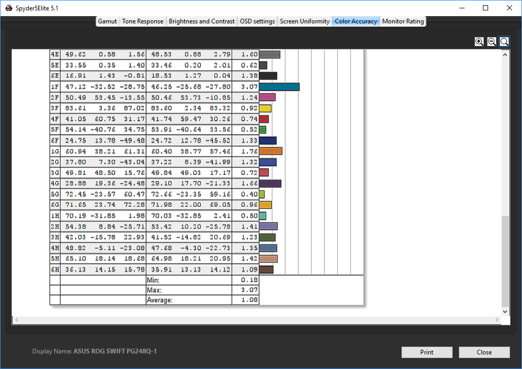Select the Brightness and Contrast tab
This screenshot has height=369, width=522.
202,21
